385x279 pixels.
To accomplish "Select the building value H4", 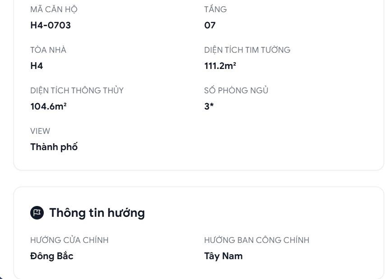I will 37,66.
